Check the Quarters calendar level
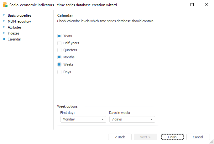 [59, 50]
